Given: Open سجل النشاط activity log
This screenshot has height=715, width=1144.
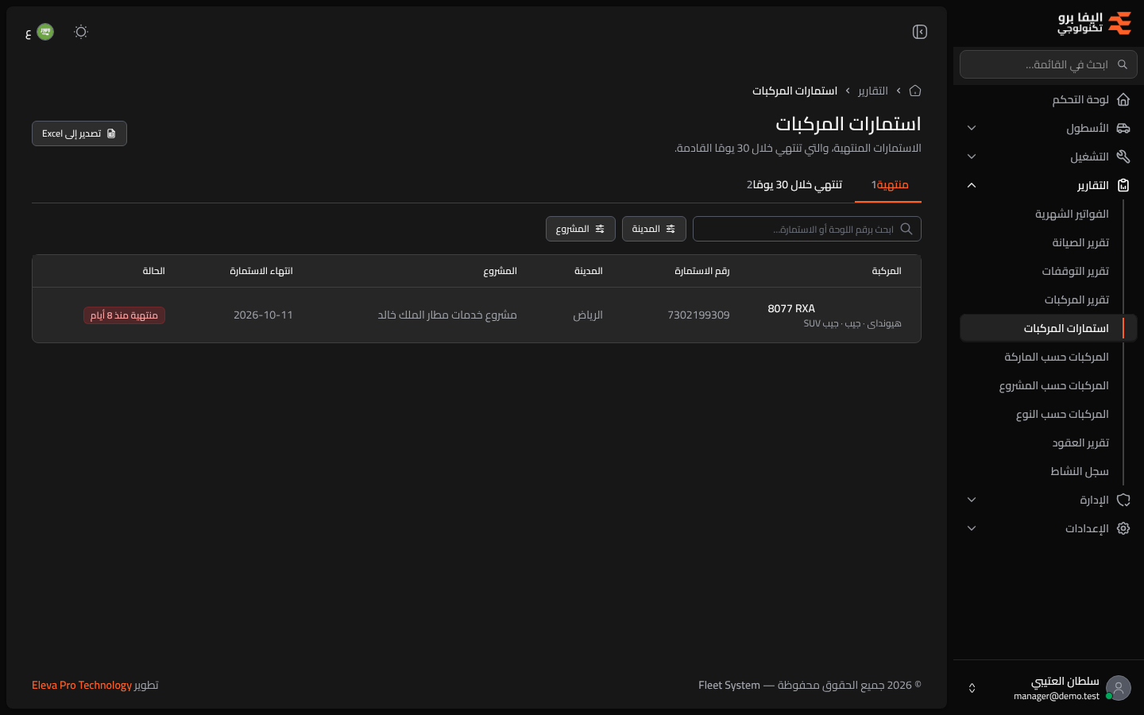Looking at the screenshot, I should [x=1079, y=471].
